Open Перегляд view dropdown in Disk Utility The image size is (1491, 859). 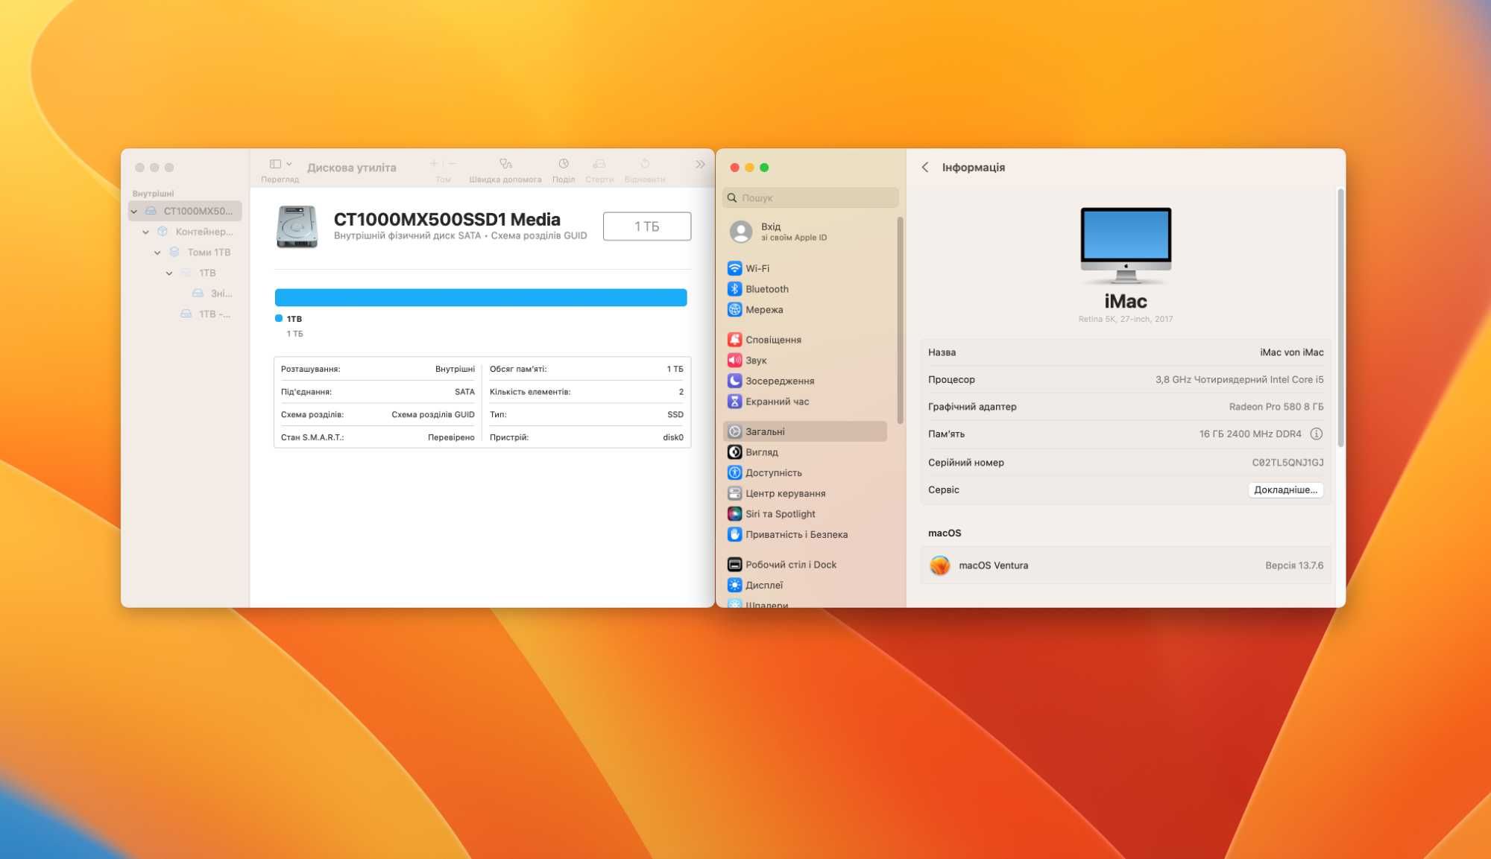pos(280,170)
